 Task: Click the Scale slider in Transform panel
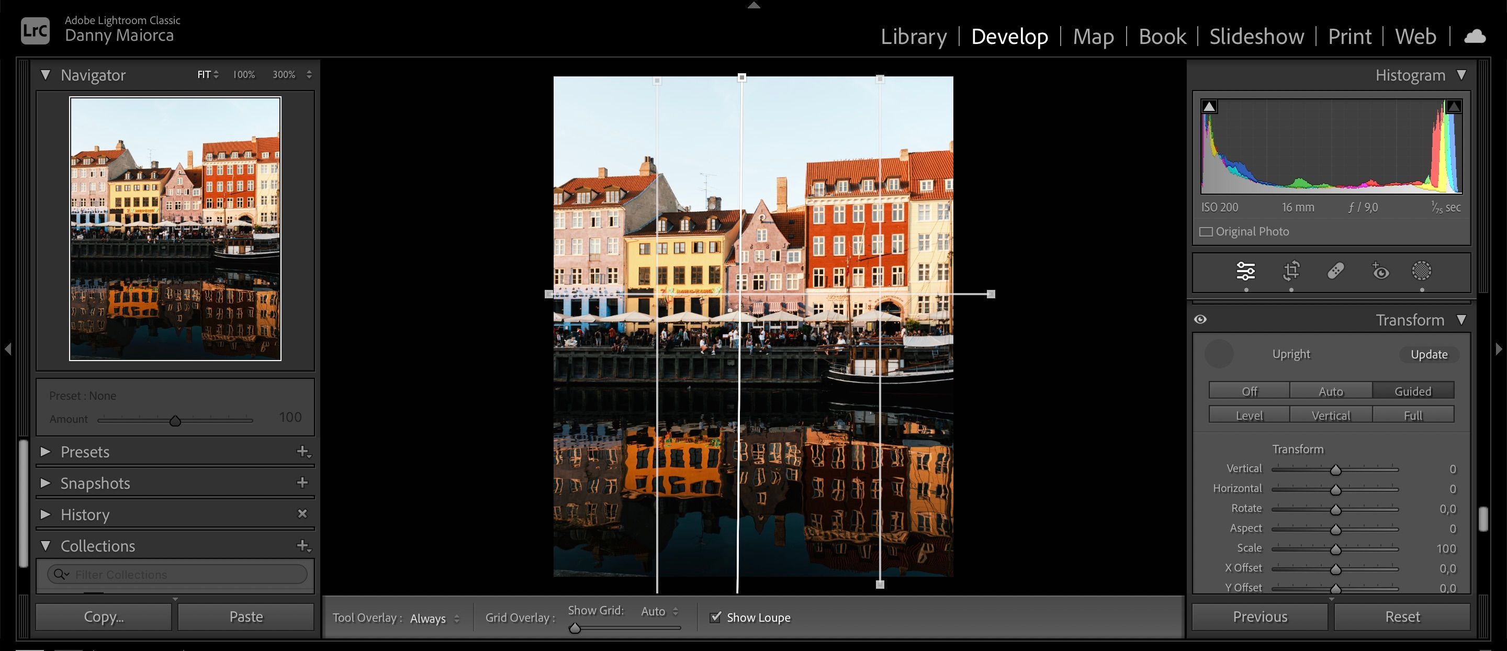tap(1335, 548)
